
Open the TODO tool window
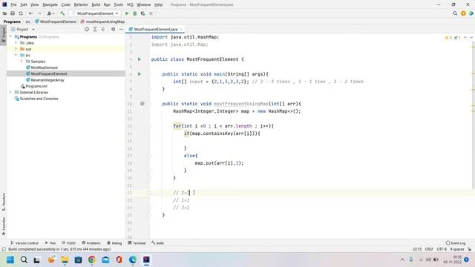(69, 243)
